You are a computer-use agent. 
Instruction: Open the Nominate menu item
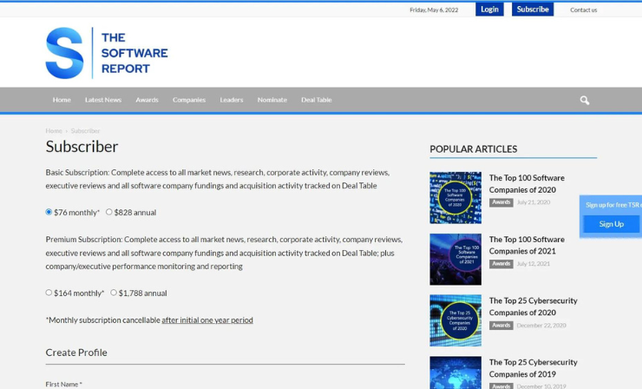272,100
